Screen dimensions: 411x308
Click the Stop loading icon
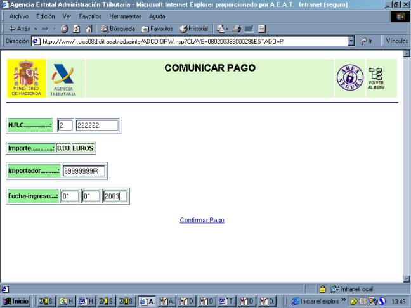[64, 29]
